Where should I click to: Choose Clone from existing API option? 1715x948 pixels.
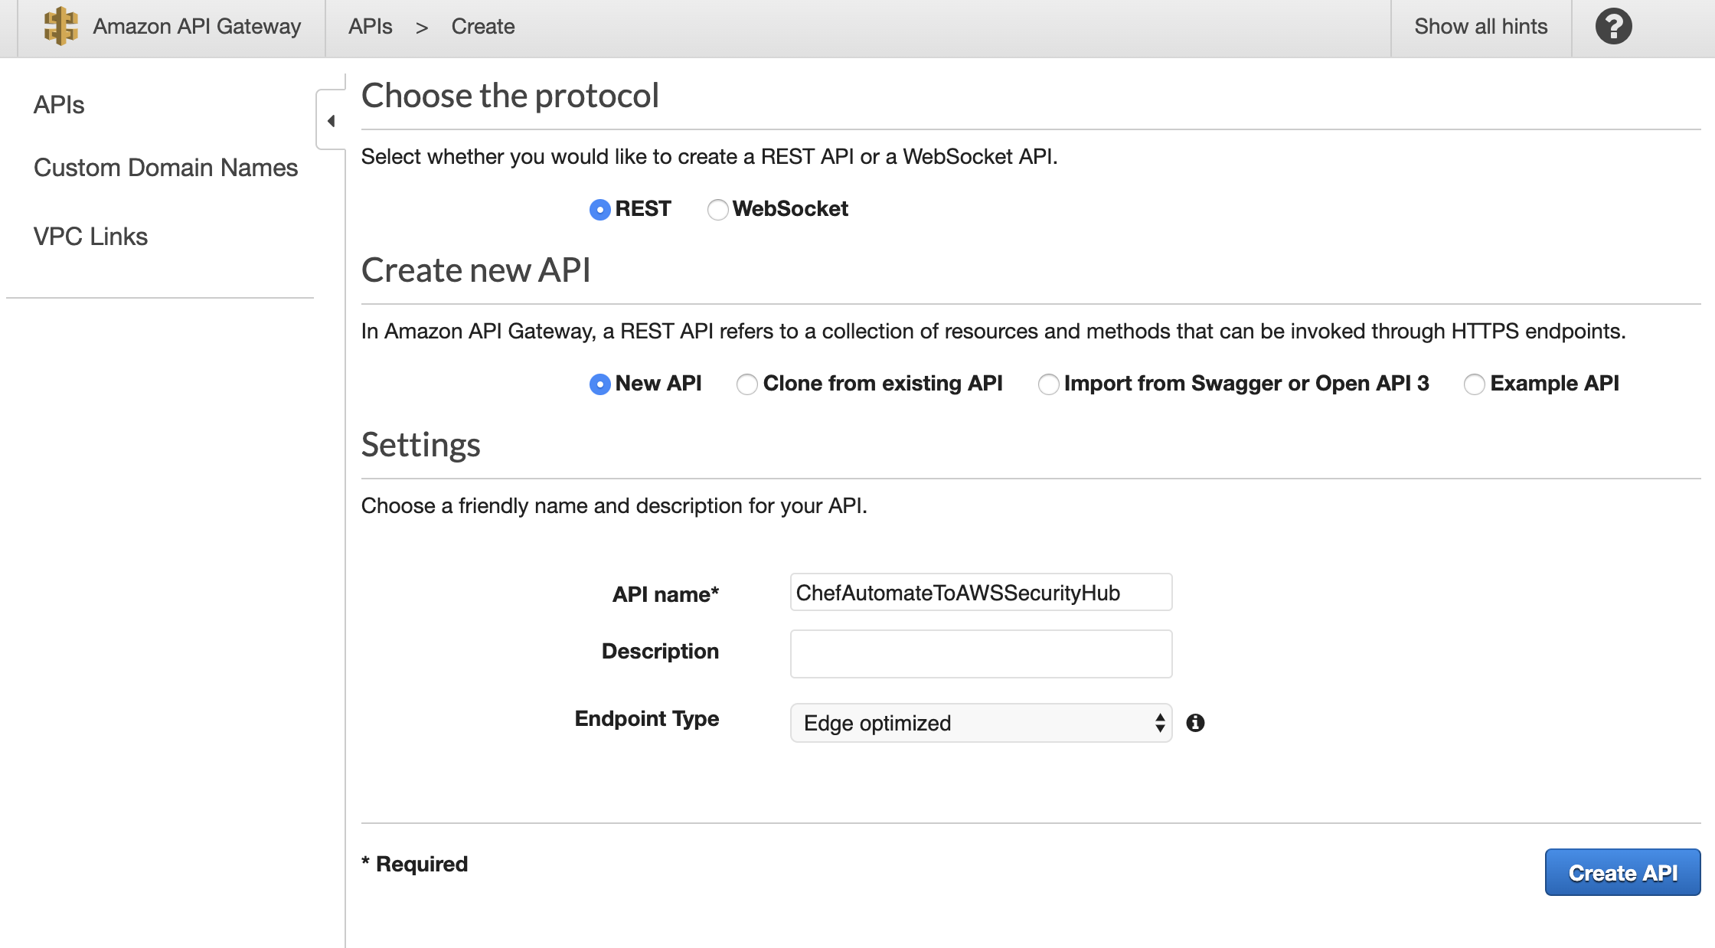pyautogui.click(x=746, y=384)
